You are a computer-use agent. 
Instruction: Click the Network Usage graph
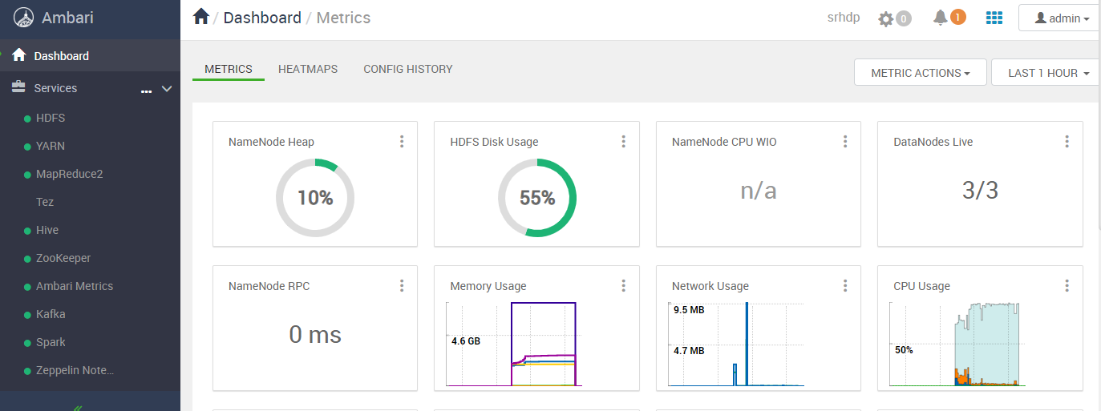coord(738,345)
